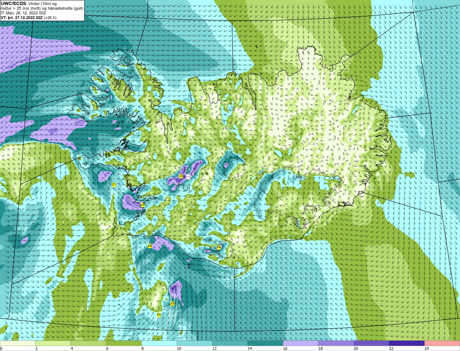This screenshot has width=460, height=351.
Task: Select the 14–16 m/s dark teal legend swatch
Action: coord(265,343)
